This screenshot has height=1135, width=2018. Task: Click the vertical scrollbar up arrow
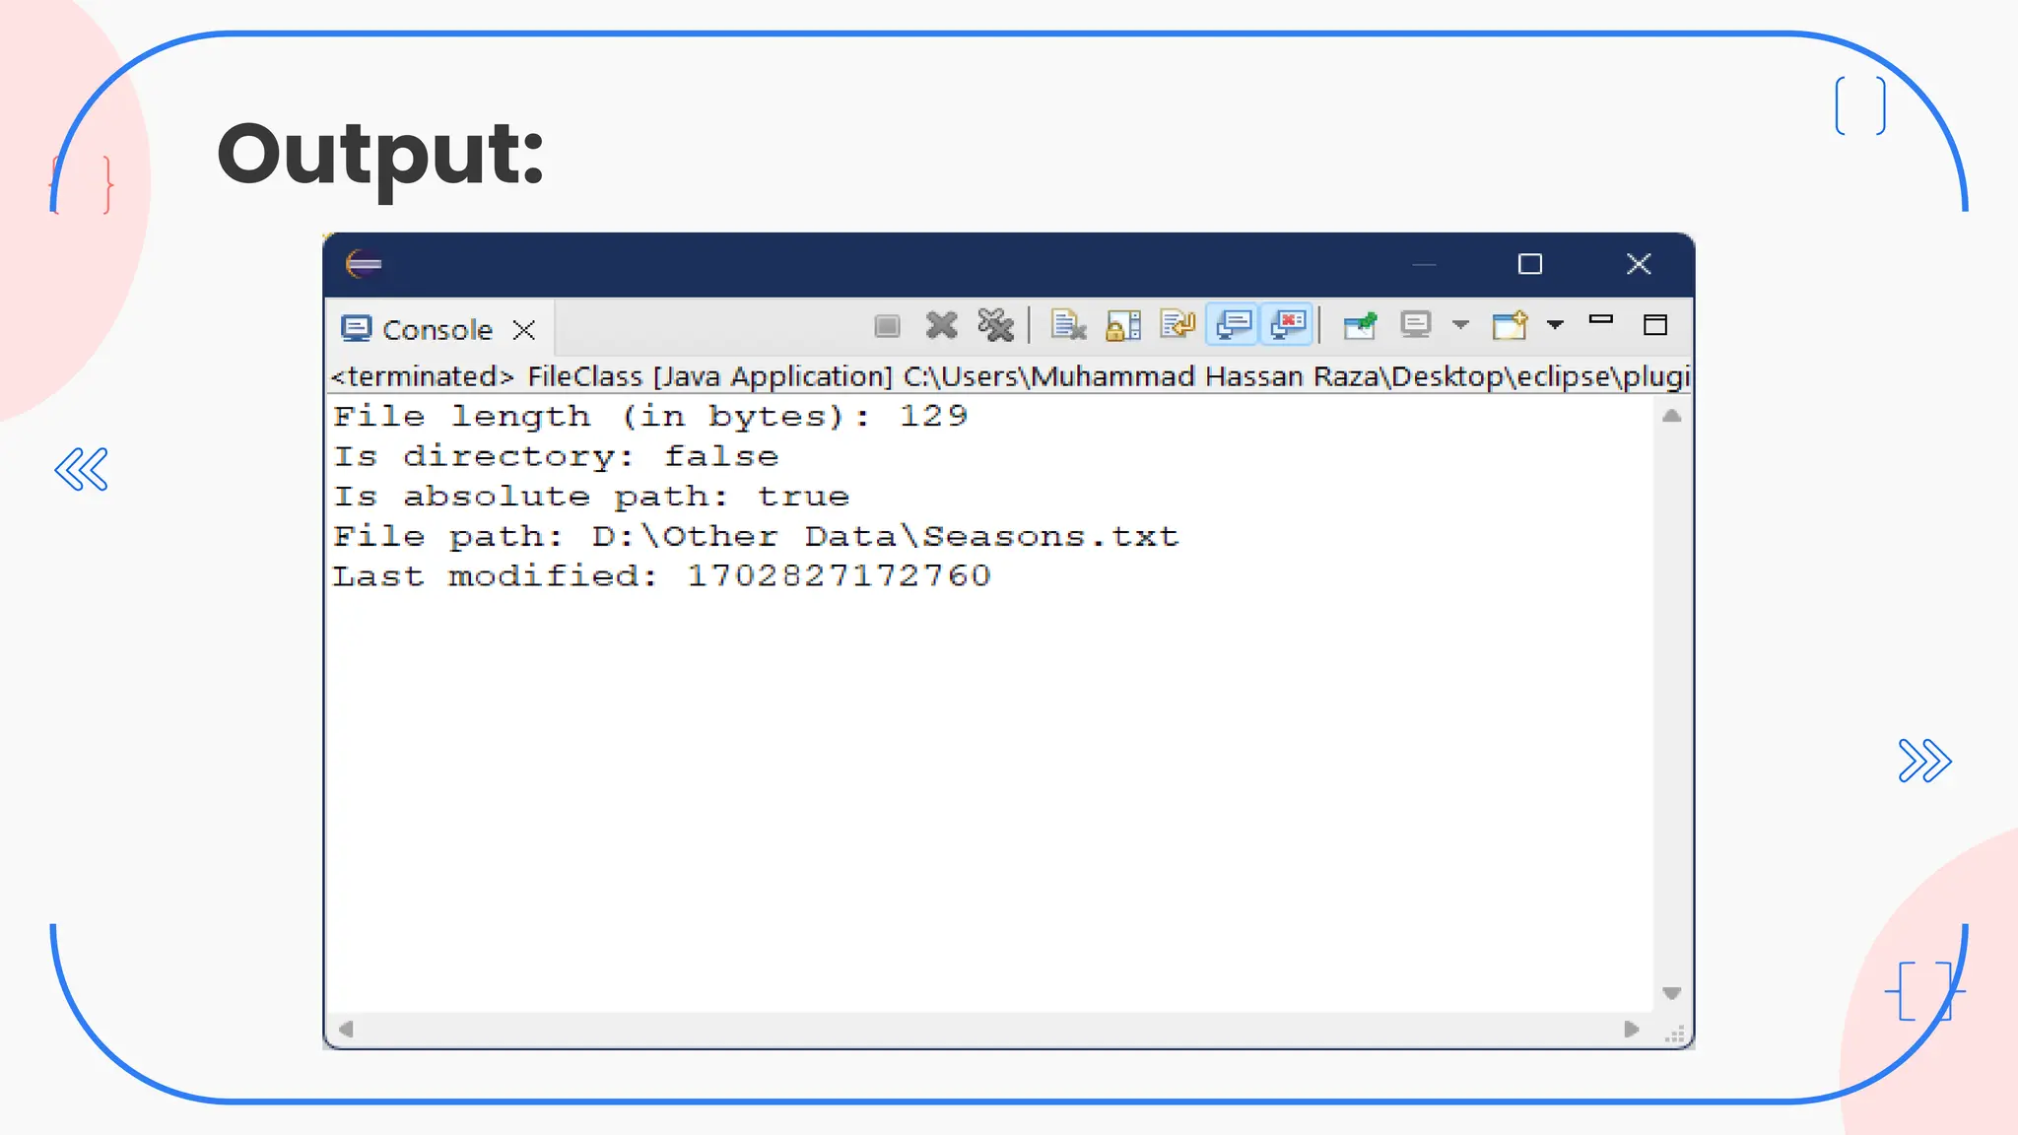pyautogui.click(x=1671, y=416)
